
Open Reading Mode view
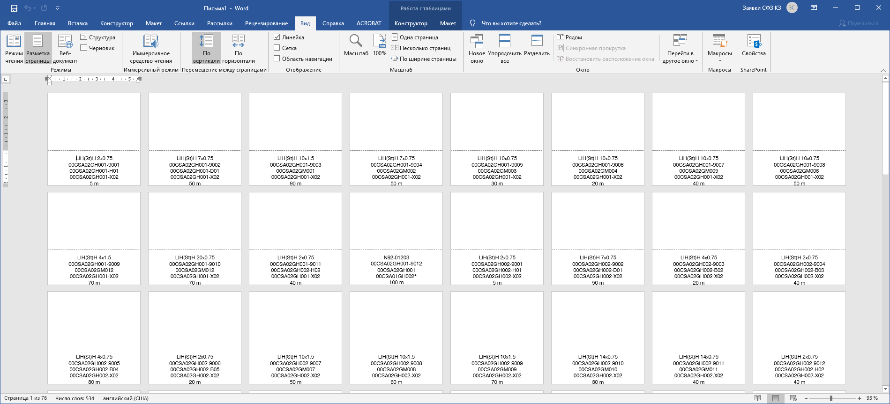[x=14, y=48]
